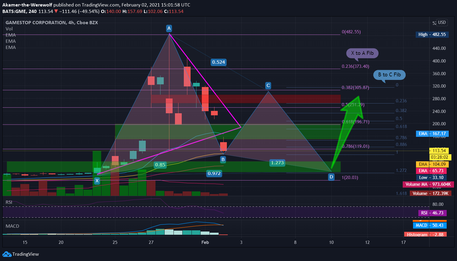This screenshot has height=261, width=457.
Task: Click the TradingView logo icon
Action: (7, 254)
